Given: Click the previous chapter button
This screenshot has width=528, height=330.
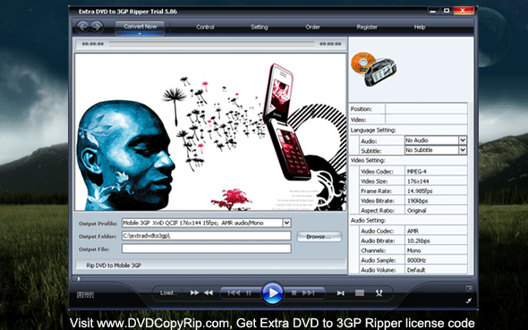Looking at the screenshot, I should 234,293.
